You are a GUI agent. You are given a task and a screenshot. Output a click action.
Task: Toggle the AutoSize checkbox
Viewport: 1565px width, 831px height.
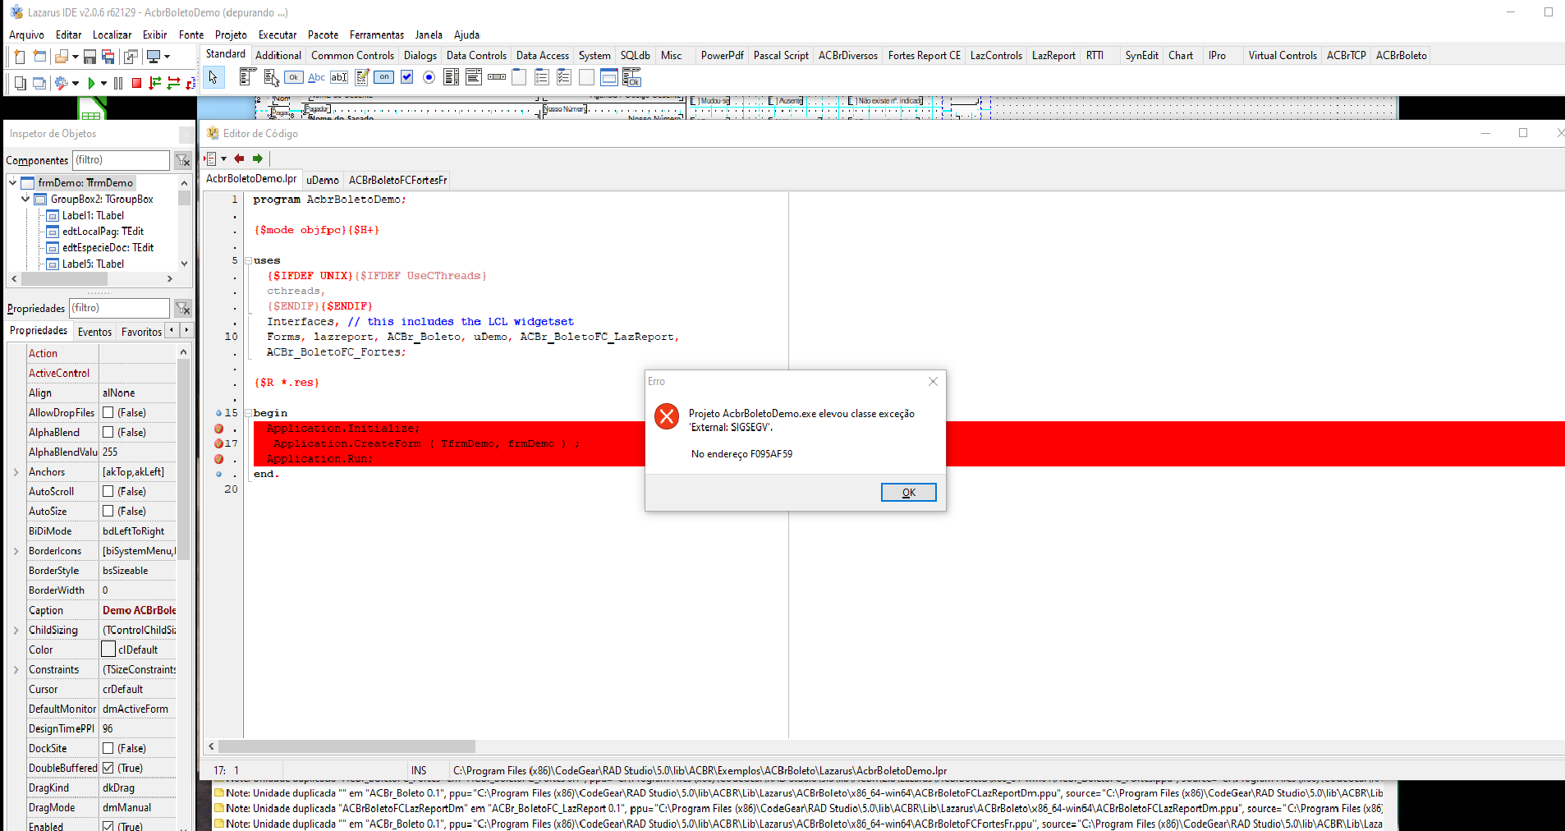[108, 511]
